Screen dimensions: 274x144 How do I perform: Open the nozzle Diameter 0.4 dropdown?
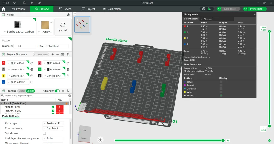[25, 46]
